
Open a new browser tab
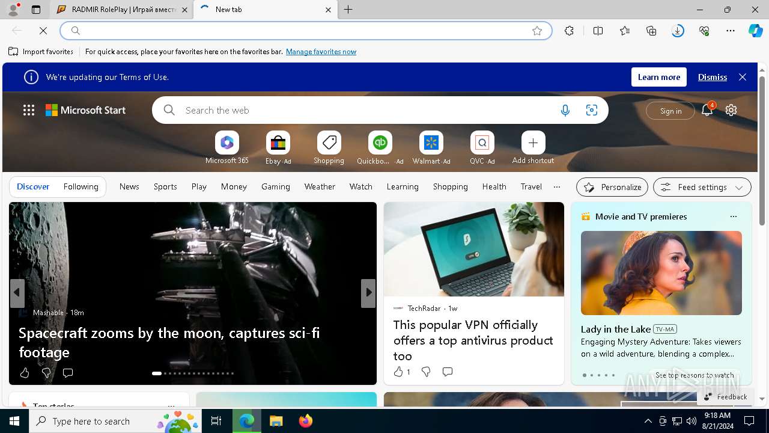pos(348,10)
